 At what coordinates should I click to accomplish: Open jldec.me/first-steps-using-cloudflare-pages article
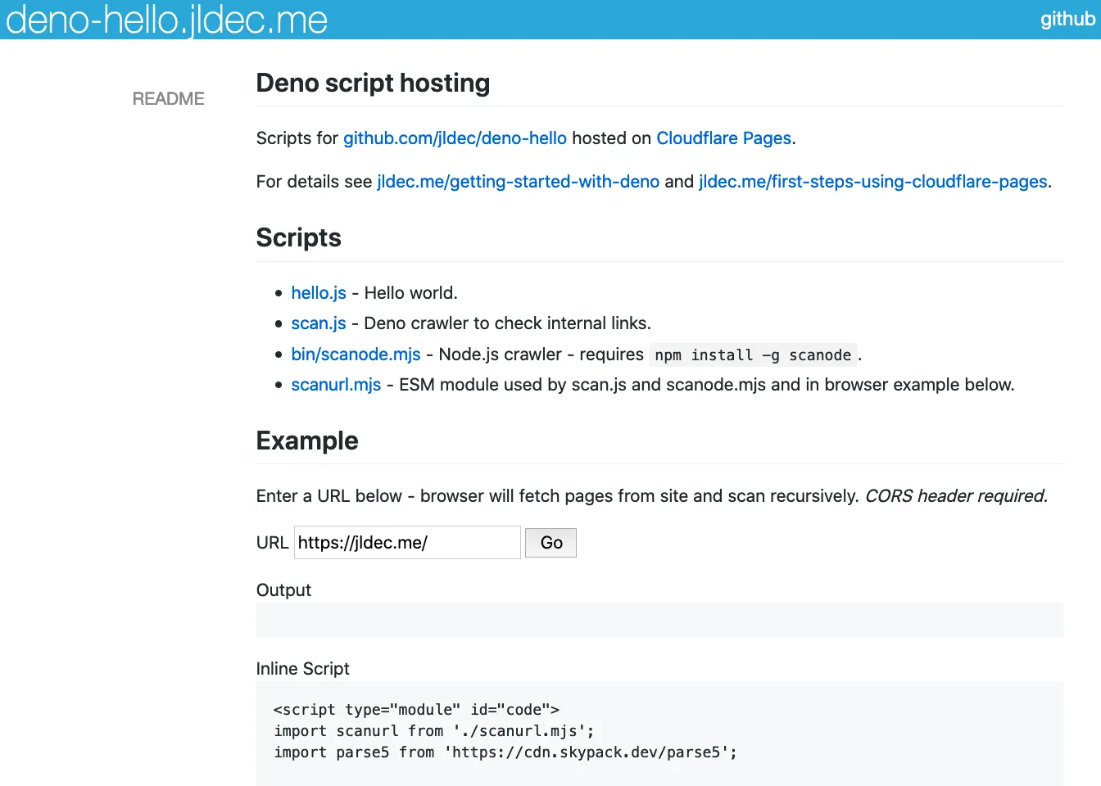click(x=872, y=181)
